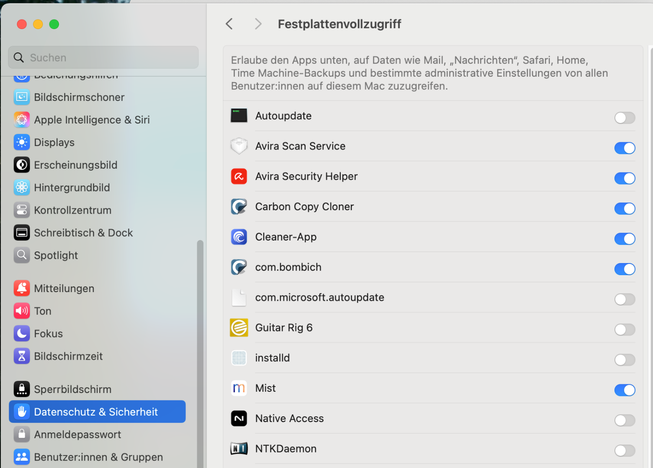Click the Cleaner-App icon
Image resolution: width=653 pixels, height=468 pixels.
coord(239,237)
